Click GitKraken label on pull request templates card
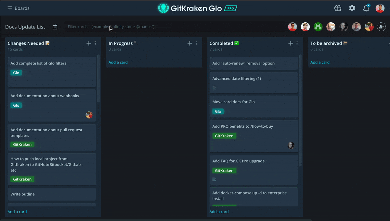This screenshot has height=221, width=390. (22, 145)
